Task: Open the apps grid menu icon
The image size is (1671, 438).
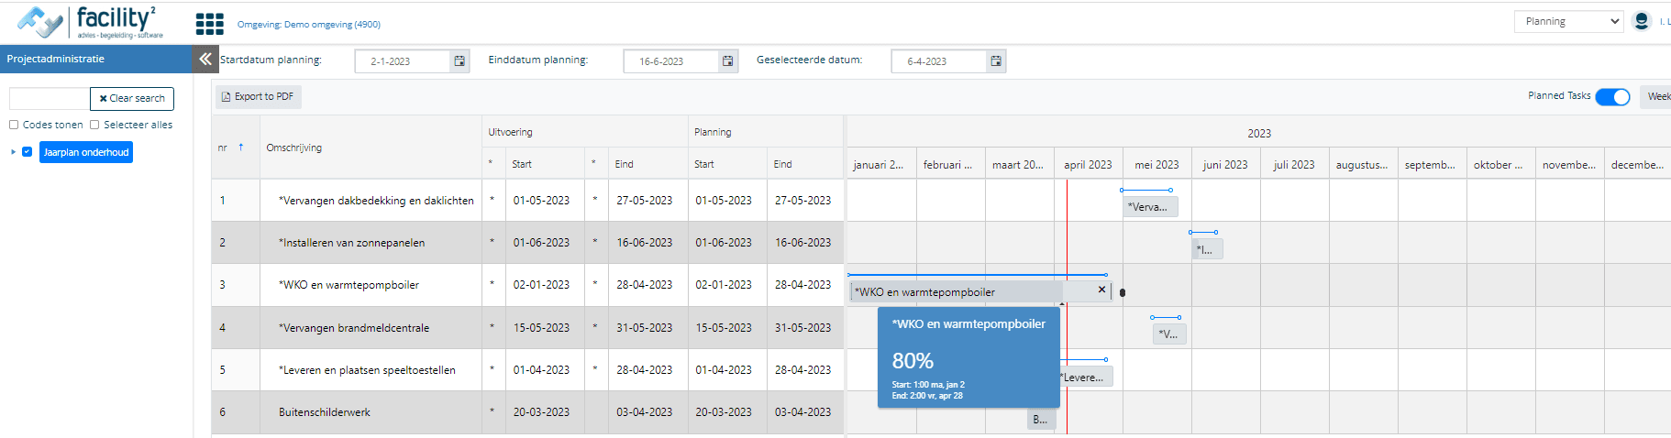Action: [209, 24]
